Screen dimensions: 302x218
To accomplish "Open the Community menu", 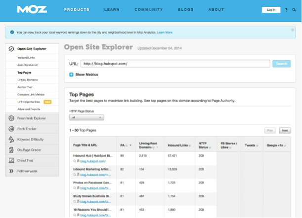I will pyautogui.click(x=149, y=9).
